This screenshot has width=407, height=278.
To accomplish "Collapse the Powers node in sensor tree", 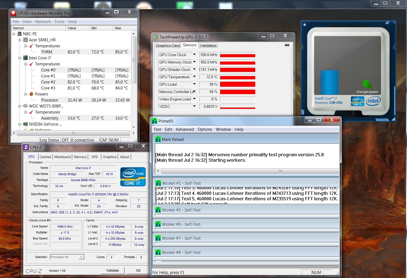I will 25,94.
